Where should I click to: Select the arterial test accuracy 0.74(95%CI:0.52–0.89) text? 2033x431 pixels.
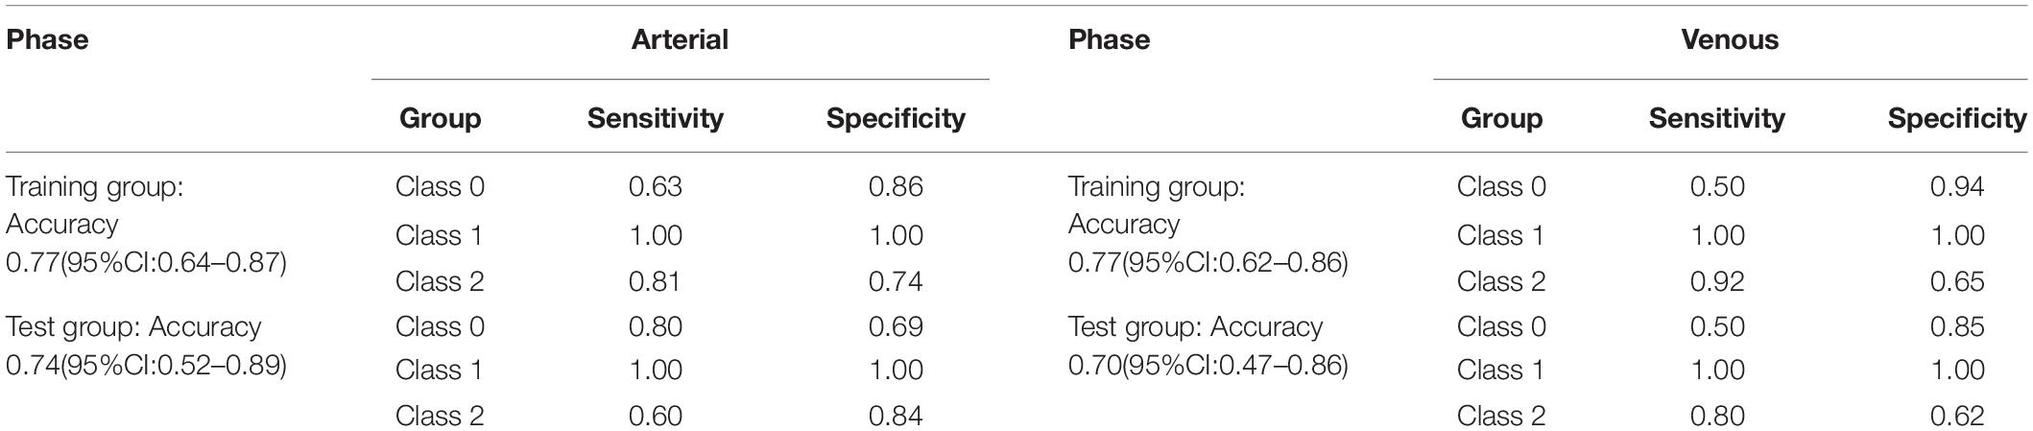click(x=147, y=366)
